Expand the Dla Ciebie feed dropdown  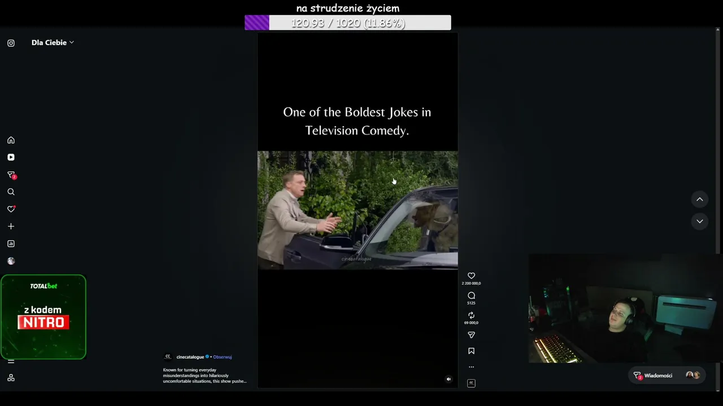53,42
